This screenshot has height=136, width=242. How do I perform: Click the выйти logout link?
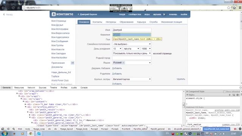(184, 14)
